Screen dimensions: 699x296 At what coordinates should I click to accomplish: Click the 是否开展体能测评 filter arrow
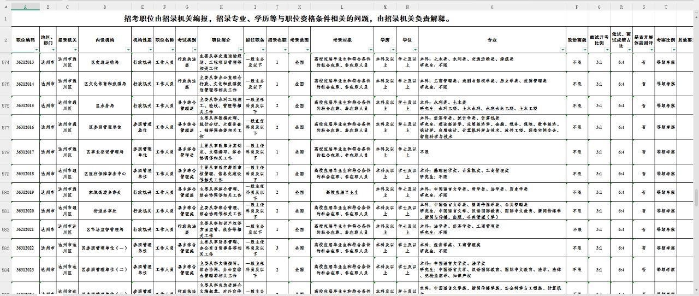click(650, 50)
